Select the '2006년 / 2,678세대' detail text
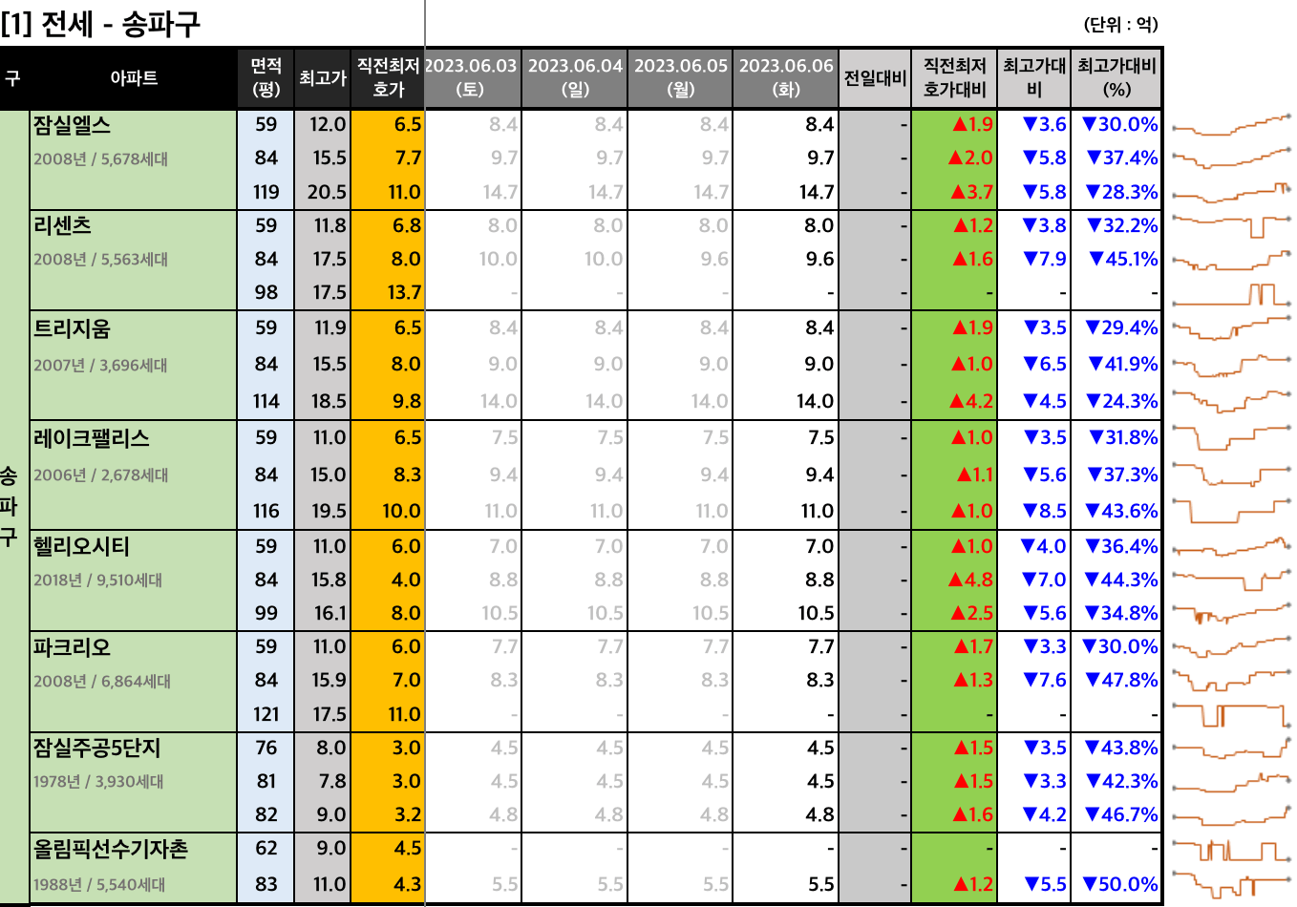 [100, 475]
